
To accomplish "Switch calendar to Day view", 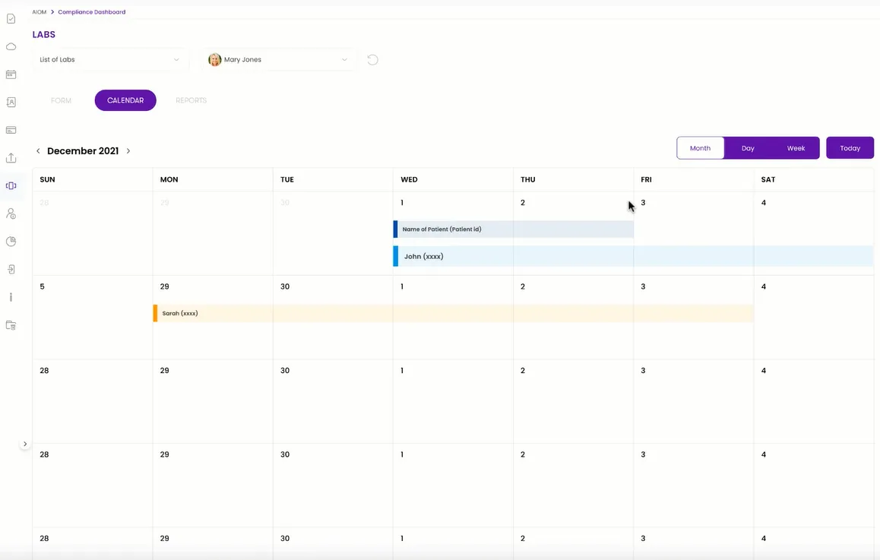I will pyautogui.click(x=748, y=148).
